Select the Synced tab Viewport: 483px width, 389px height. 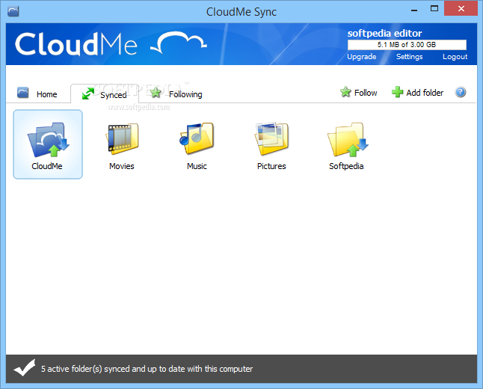pyautogui.click(x=105, y=94)
